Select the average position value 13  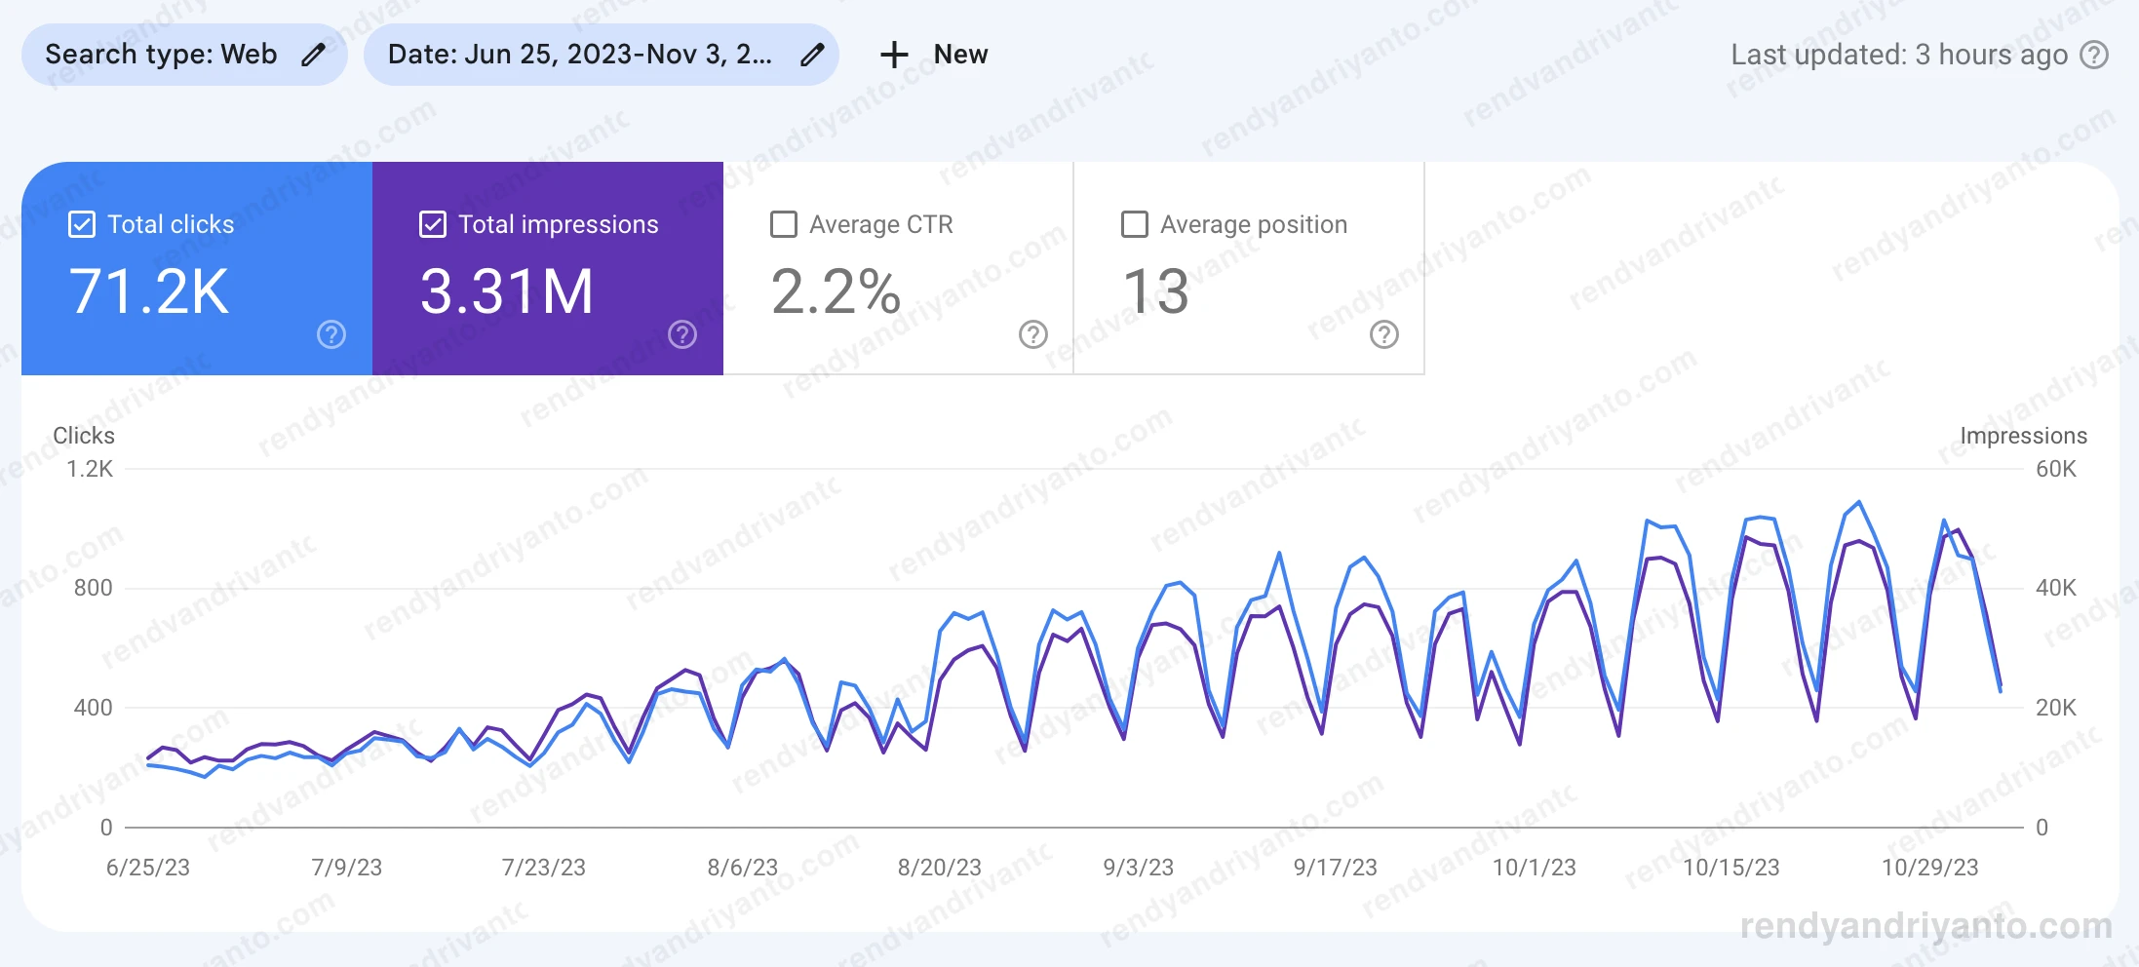coord(1156,291)
